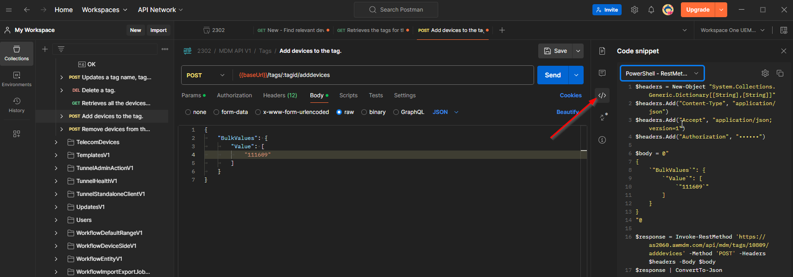Expand the Users folder

(56, 220)
